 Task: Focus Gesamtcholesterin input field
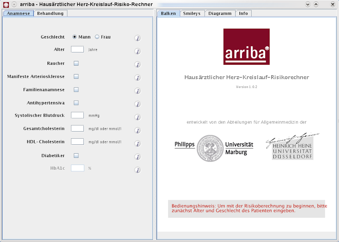click(78, 128)
